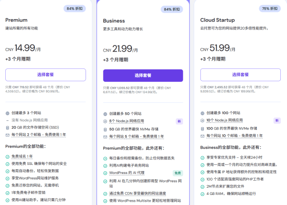Click the Cloud Startup plan title
The height and width of the screenshot is (205, 287).
(x=218, y=20)
